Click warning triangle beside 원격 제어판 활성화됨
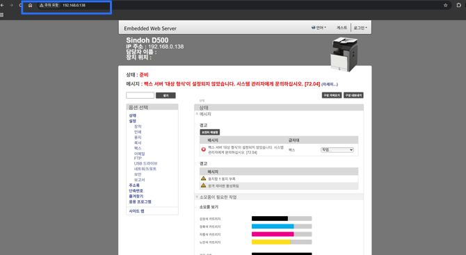 click(x=203, y=186)
